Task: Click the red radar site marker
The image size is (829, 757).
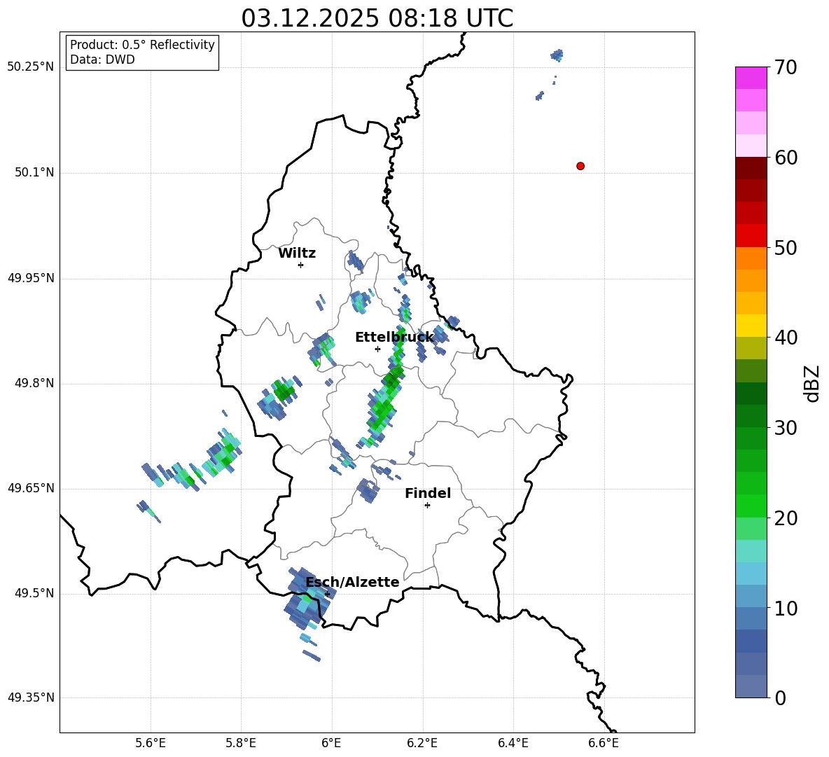Action: point(580,166)
